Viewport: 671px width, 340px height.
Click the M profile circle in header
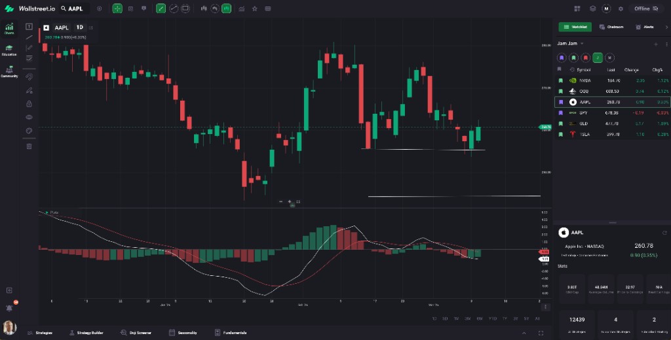[x=606, y=8]
